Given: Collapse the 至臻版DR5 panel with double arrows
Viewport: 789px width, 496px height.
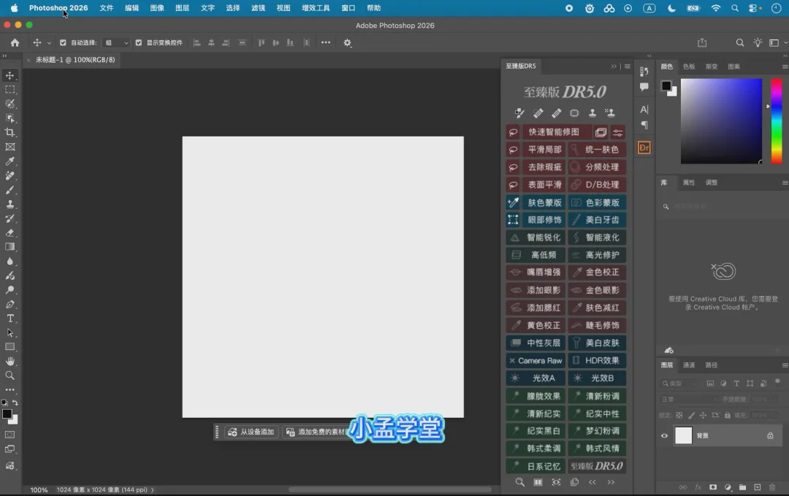Looking at the screenshot, I should coord(614,66).
